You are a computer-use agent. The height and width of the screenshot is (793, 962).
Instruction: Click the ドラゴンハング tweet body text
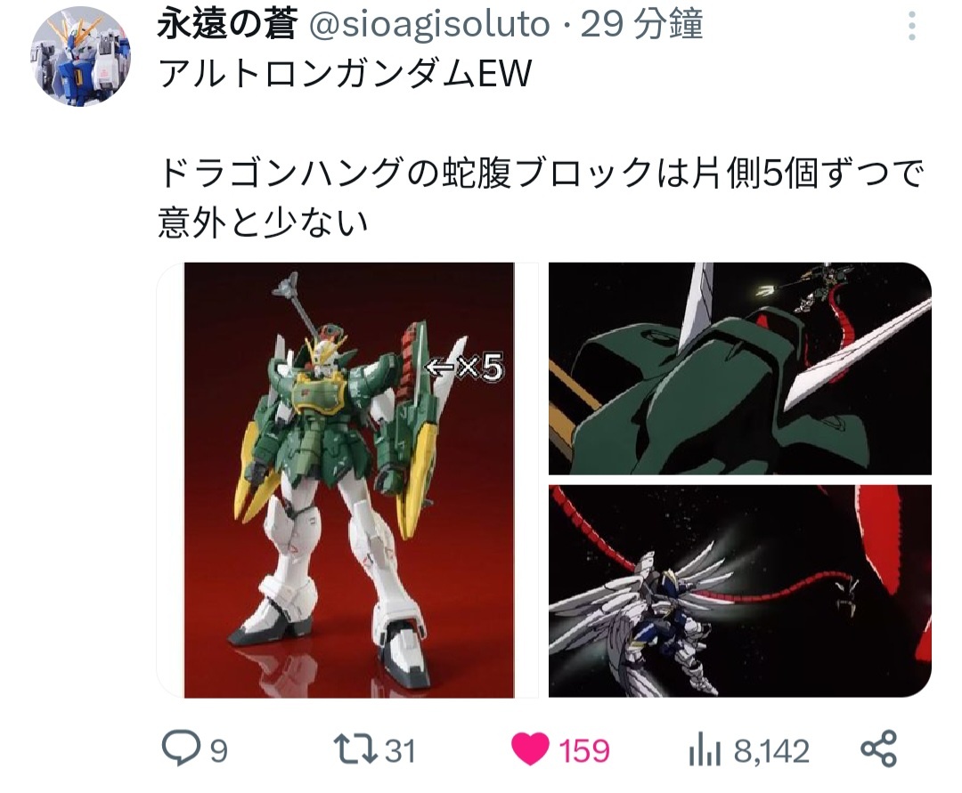tap(541, 198)
